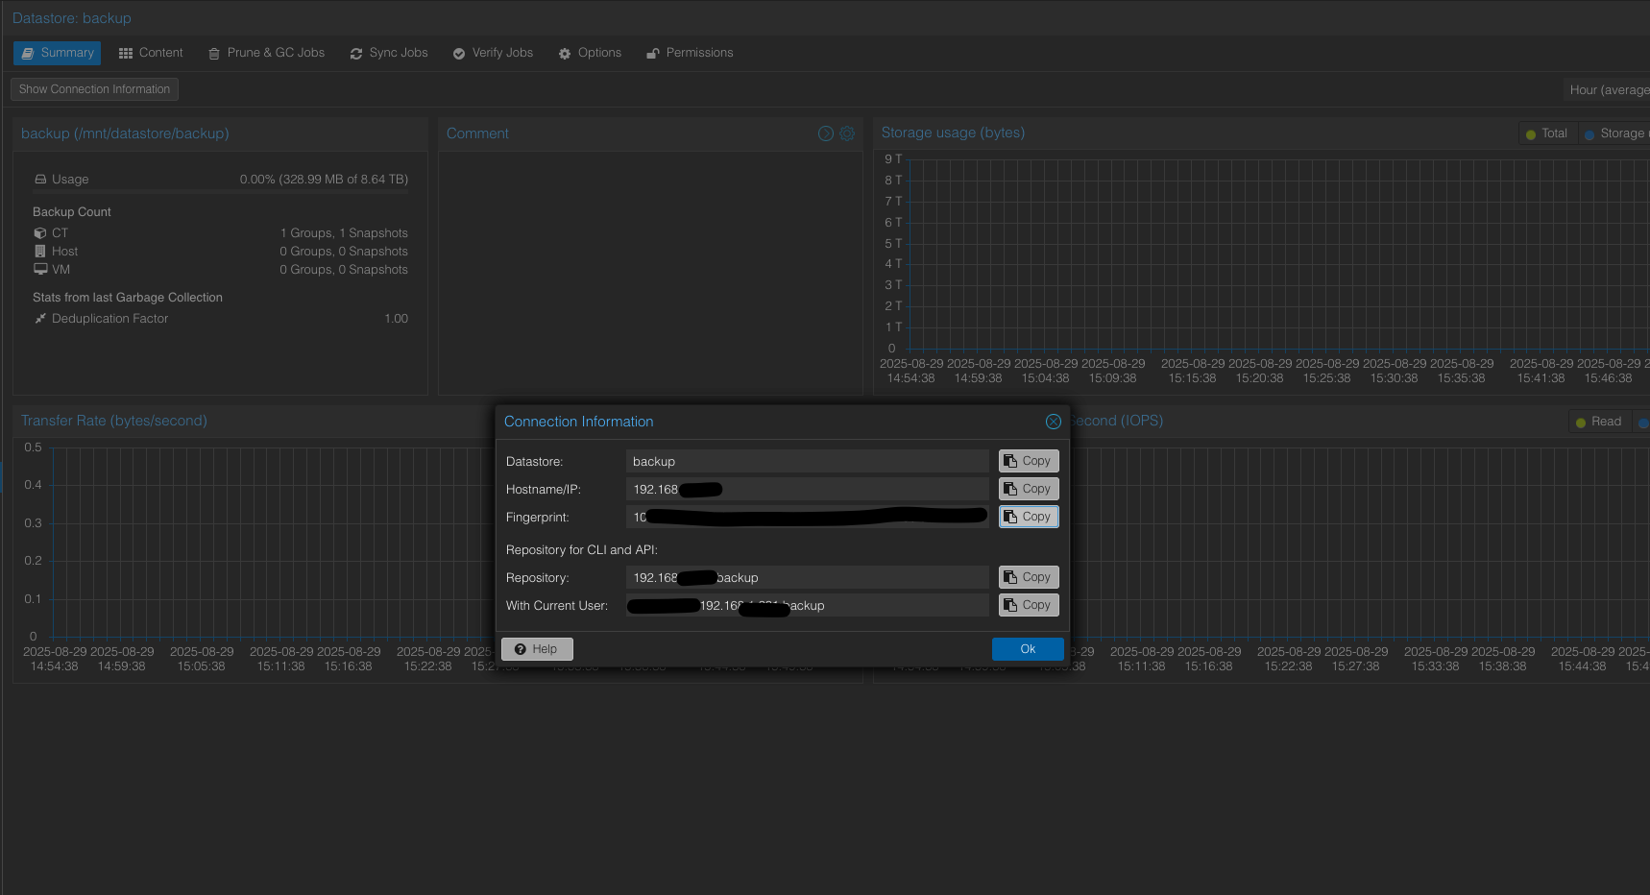The width and height of the screenshot is (1650, 895).
Task: Toggle the Total series in Storage usage legend
Action: coord(1546,133)
